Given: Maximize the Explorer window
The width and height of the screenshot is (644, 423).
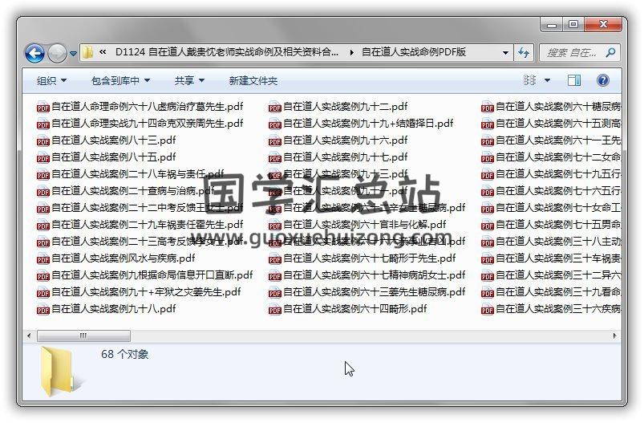Looking at the screenshot, I should tap(573, 25).
